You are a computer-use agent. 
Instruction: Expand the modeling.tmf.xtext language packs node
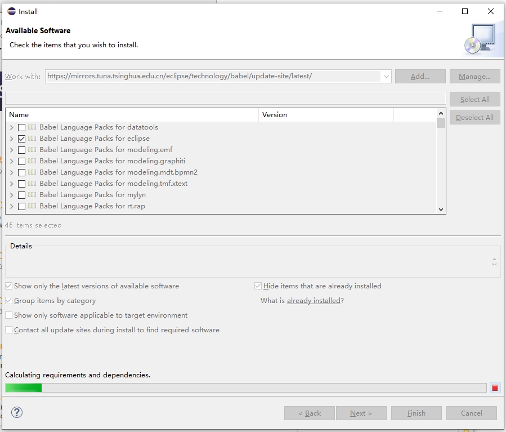12,184
